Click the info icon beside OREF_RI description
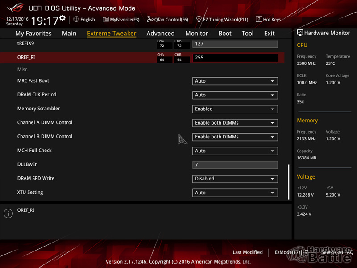This screenshot has width=357, height=268. click(x=8, y=214)
